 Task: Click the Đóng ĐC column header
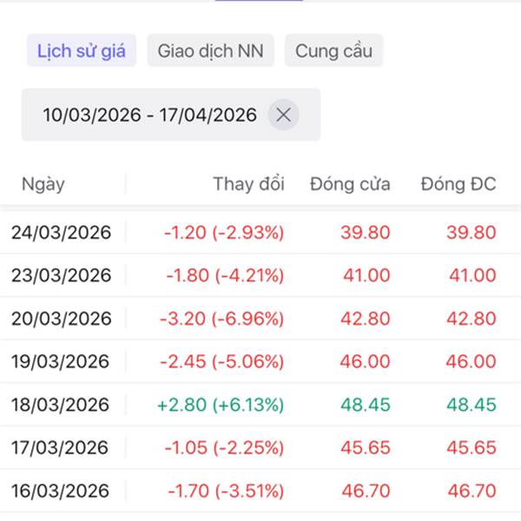tap(458, 184)
